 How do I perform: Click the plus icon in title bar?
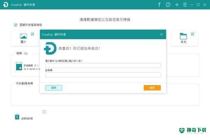coord(177,5)
